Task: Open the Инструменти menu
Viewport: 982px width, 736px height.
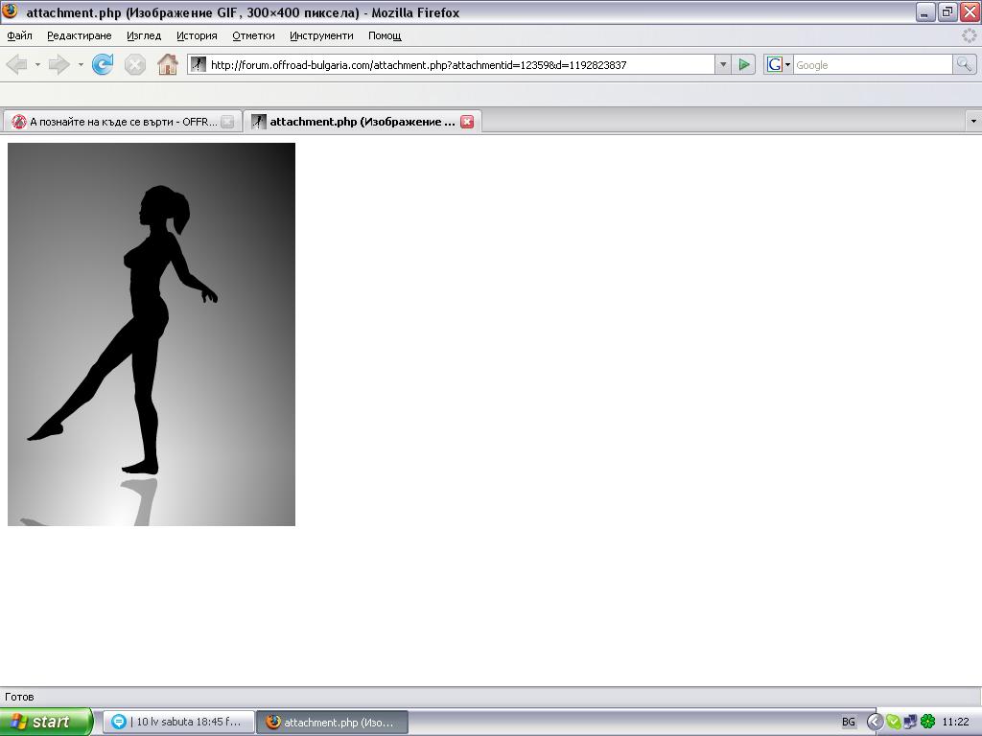Action: [x=321, y=35]
